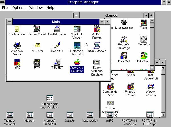
Task: Select Microsoft TCP/IP-32 group icon
Action: [50, 115]
